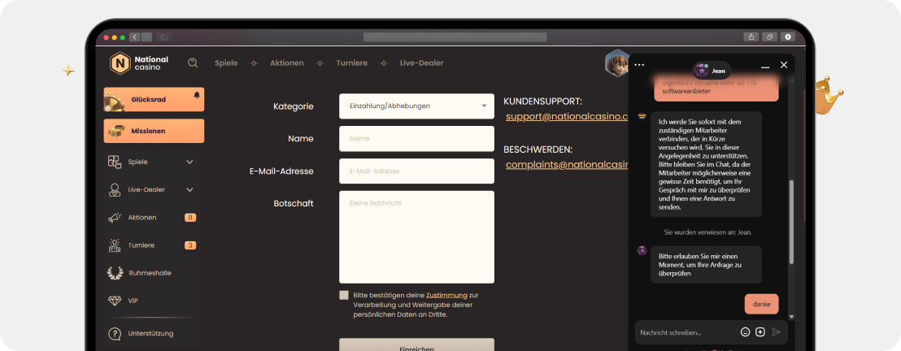Click the VIP diamond sidebar item
This screenshot has width=901, height=351.
click(133, 301)
